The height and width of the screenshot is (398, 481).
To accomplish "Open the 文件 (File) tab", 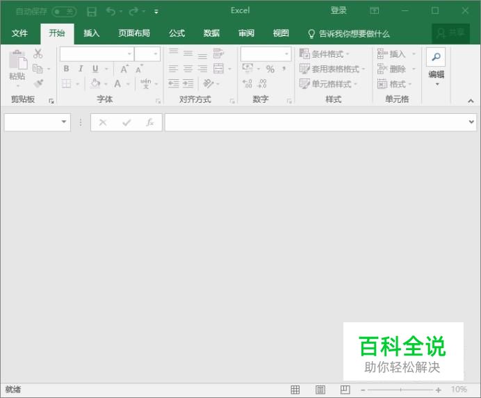I will 19,33.
